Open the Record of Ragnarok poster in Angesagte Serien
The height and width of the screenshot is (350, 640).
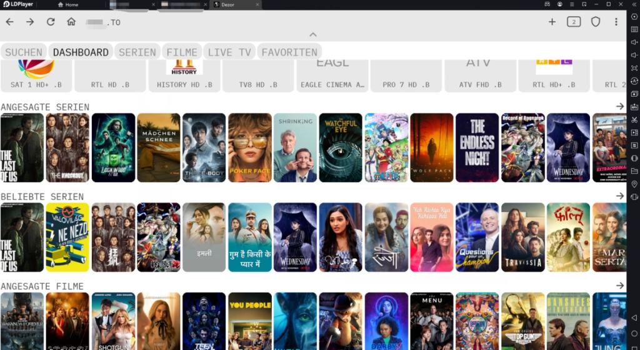pos(523,147)
